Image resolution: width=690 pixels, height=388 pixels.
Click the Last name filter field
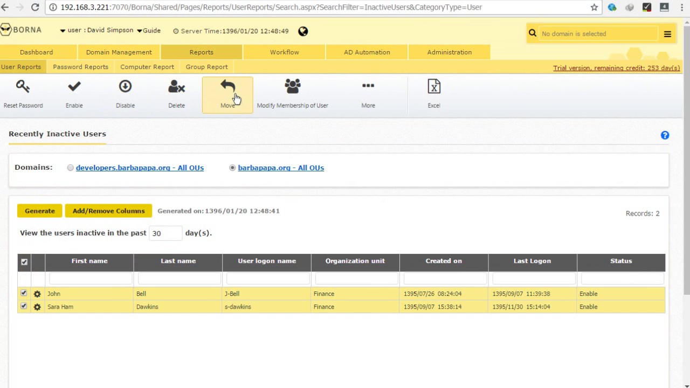180,279
